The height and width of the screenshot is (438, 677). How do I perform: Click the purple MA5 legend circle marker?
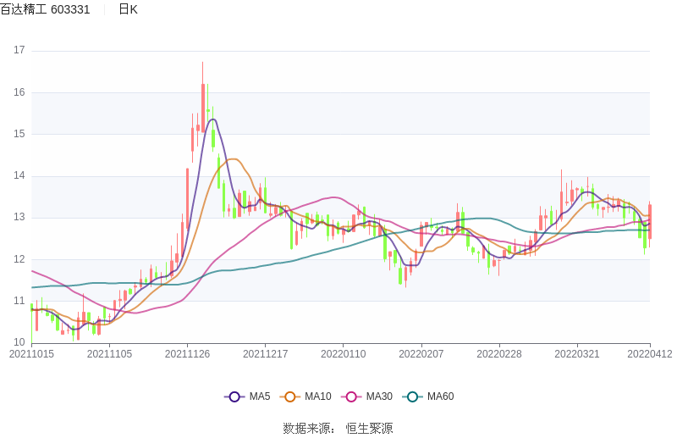pos(234,396)
